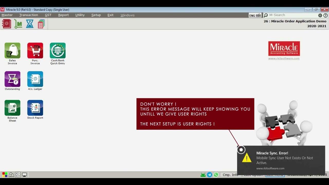The width and height of the screenshot is (329, 185).
Task: Click the Cmp. Info button
Action: tap(230, 175)
